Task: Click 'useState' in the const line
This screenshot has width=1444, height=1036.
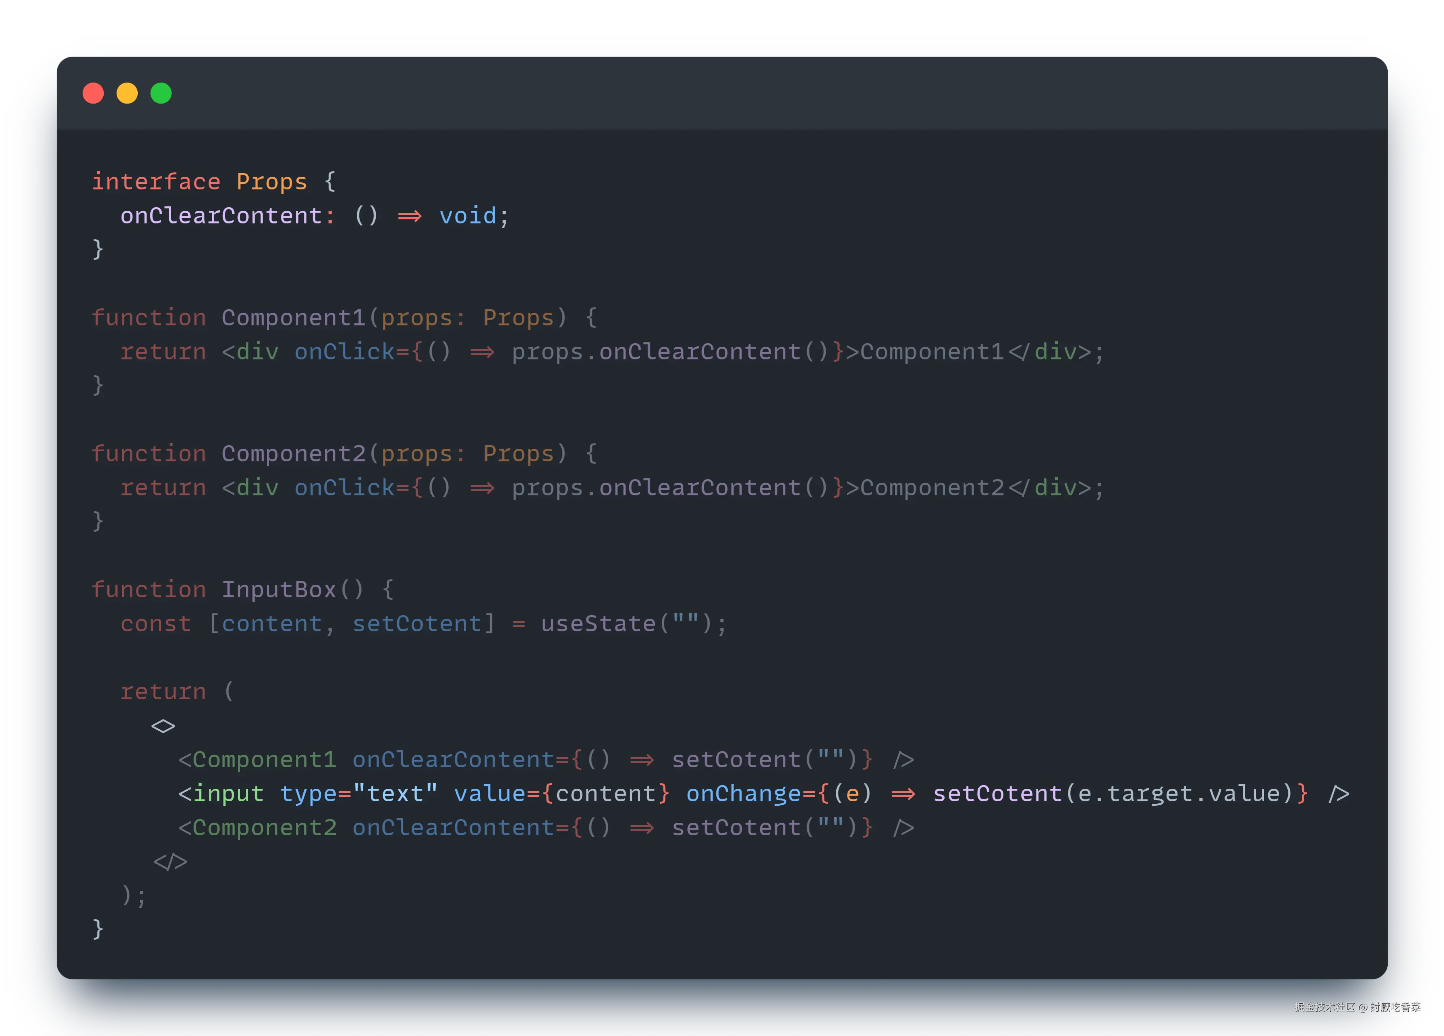Action: [x=598, y=624]
